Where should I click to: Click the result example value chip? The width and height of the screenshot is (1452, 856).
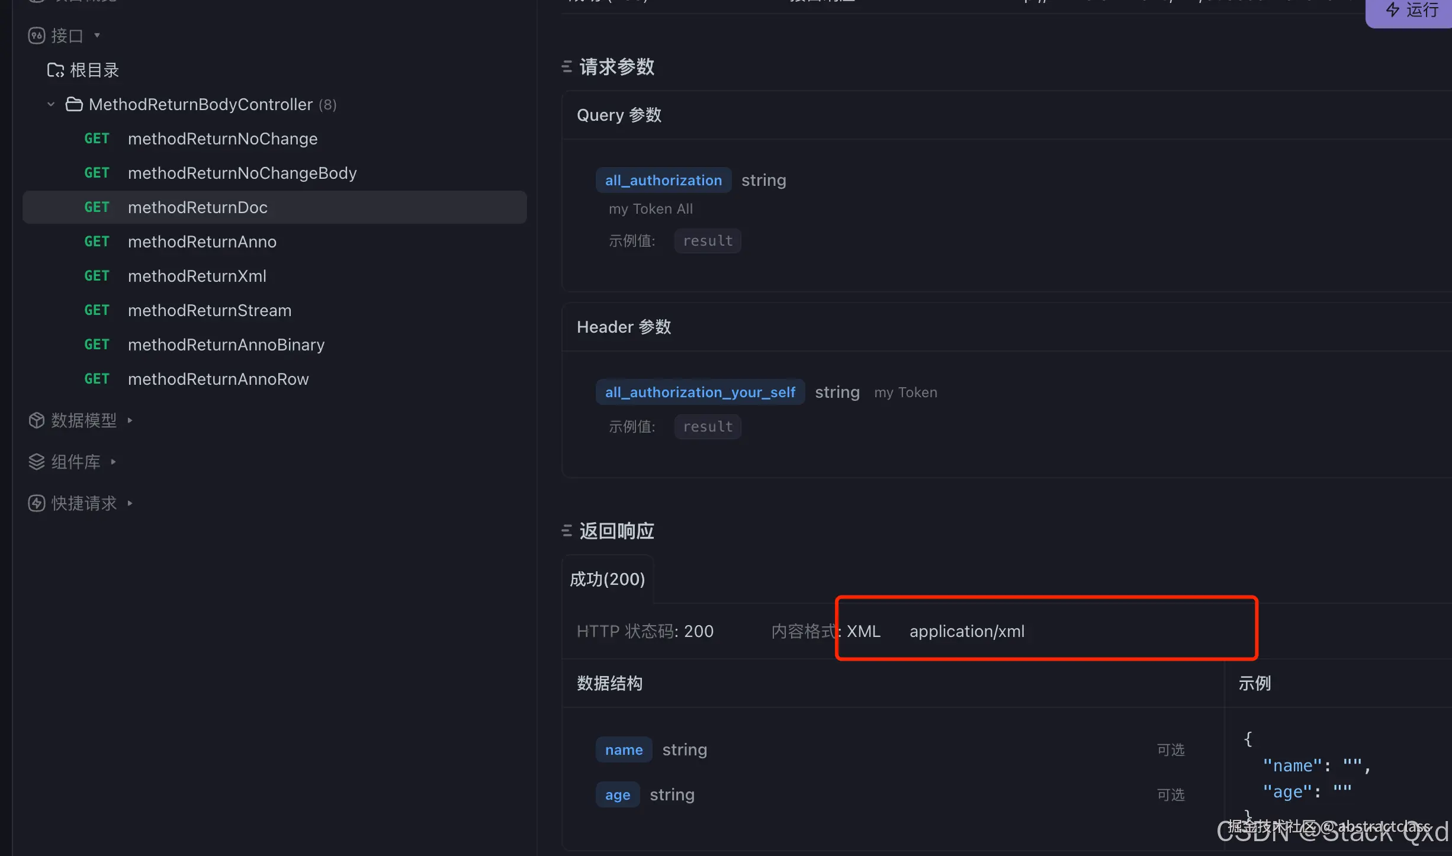pyautogui.click(x=708, y=240)
